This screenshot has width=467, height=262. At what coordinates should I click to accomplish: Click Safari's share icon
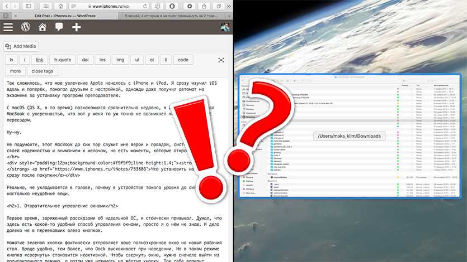(205, 6)
